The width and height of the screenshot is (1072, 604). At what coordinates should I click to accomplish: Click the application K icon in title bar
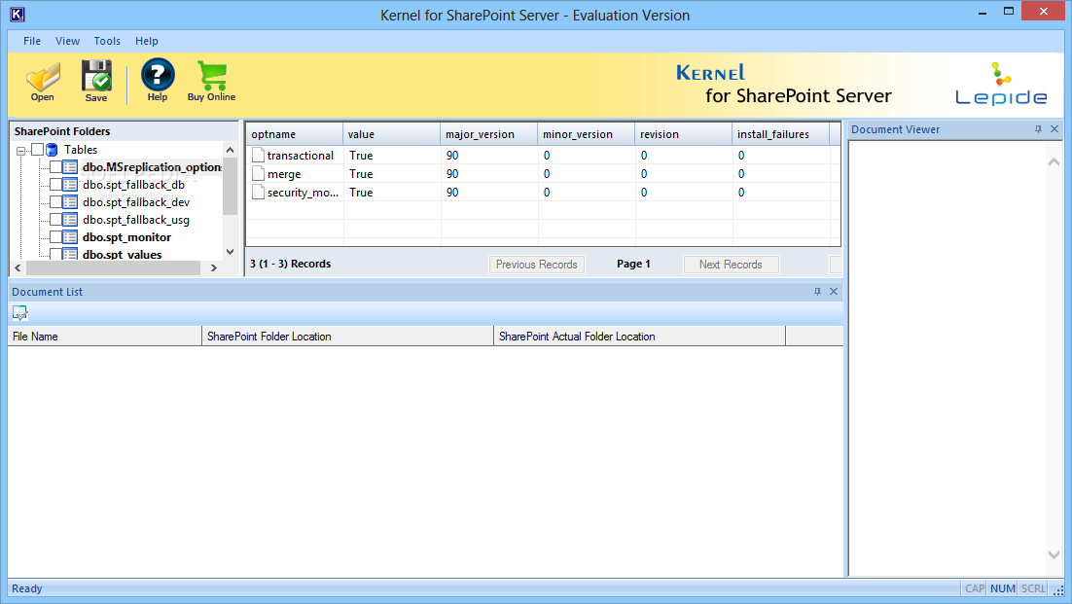point(18,15)
